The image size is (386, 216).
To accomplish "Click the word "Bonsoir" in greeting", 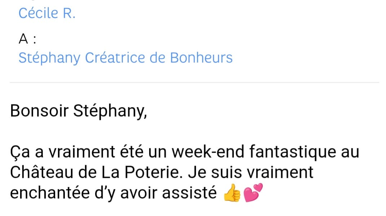I will click(x=39, y=111).
